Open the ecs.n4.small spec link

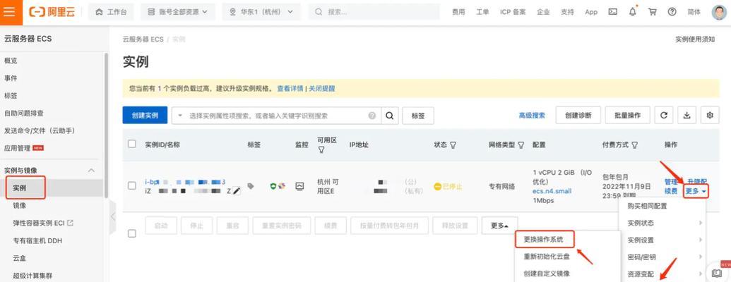(x=552, y=191)
